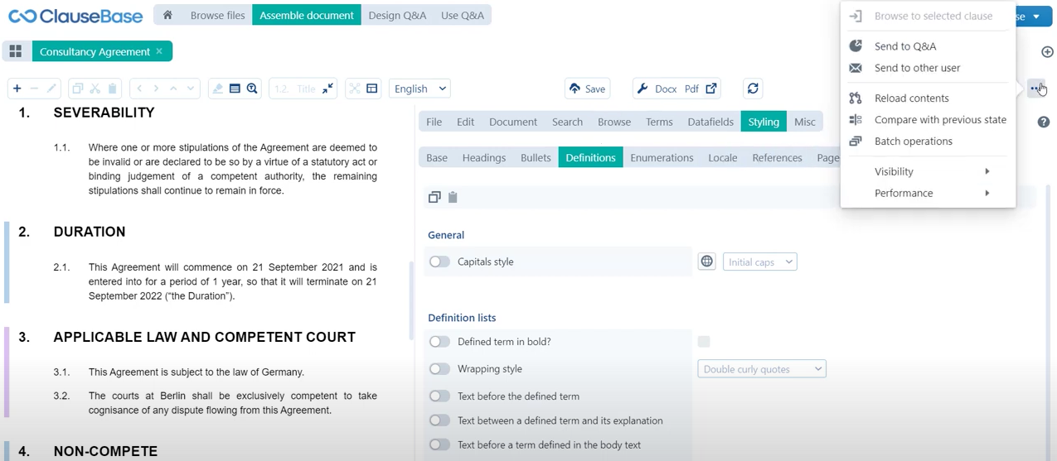Click the circled plus icon at right edge
Image resolution: width=1057 pixels, height=461 pixels.
(x=1046, y=51)
